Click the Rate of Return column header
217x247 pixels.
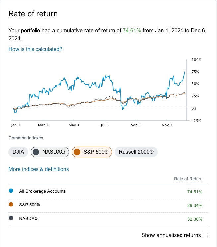[x=188, y=179]
